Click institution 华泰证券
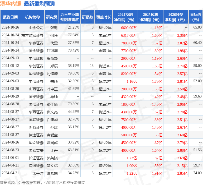The width and height of the screenshot is (203, 185). click(x=36, y=43)
